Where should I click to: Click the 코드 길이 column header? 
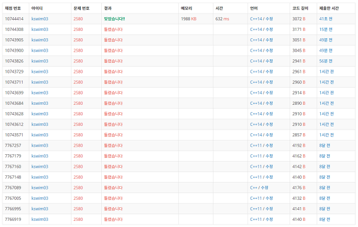300,9
